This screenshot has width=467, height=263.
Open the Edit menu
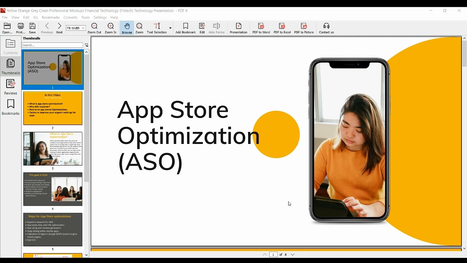[26, 18]
